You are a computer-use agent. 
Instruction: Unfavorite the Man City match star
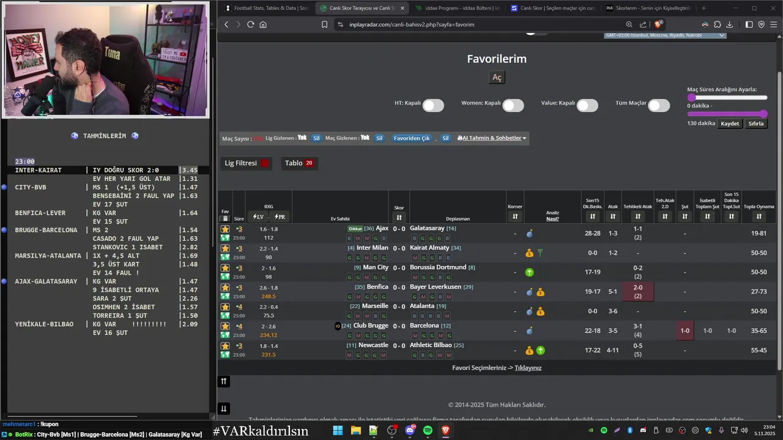(x=225, y=268)
